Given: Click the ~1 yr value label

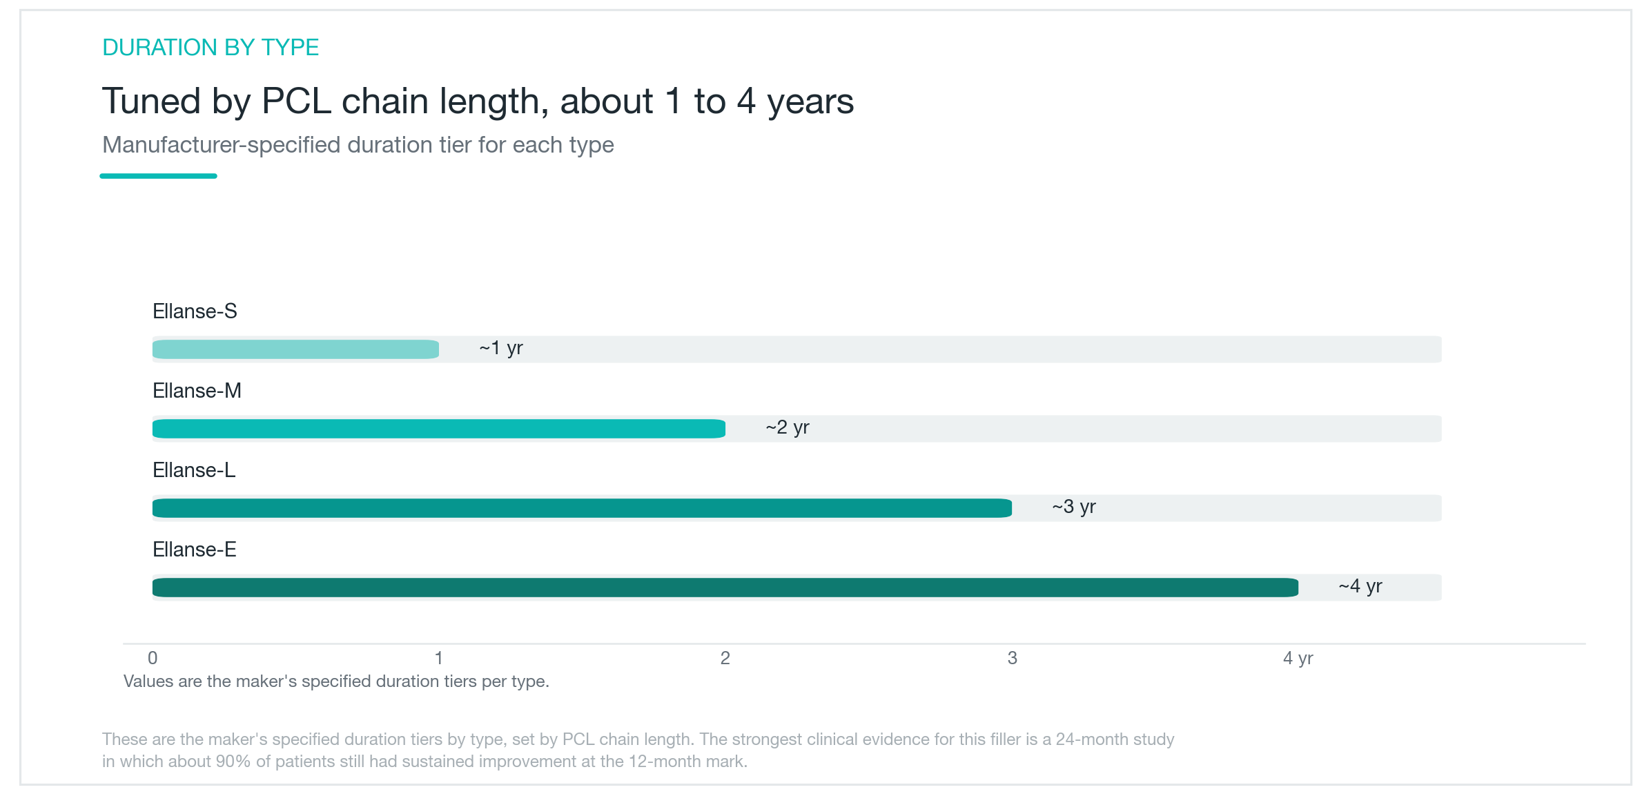Looking at the screenshot, I should 501,348.
